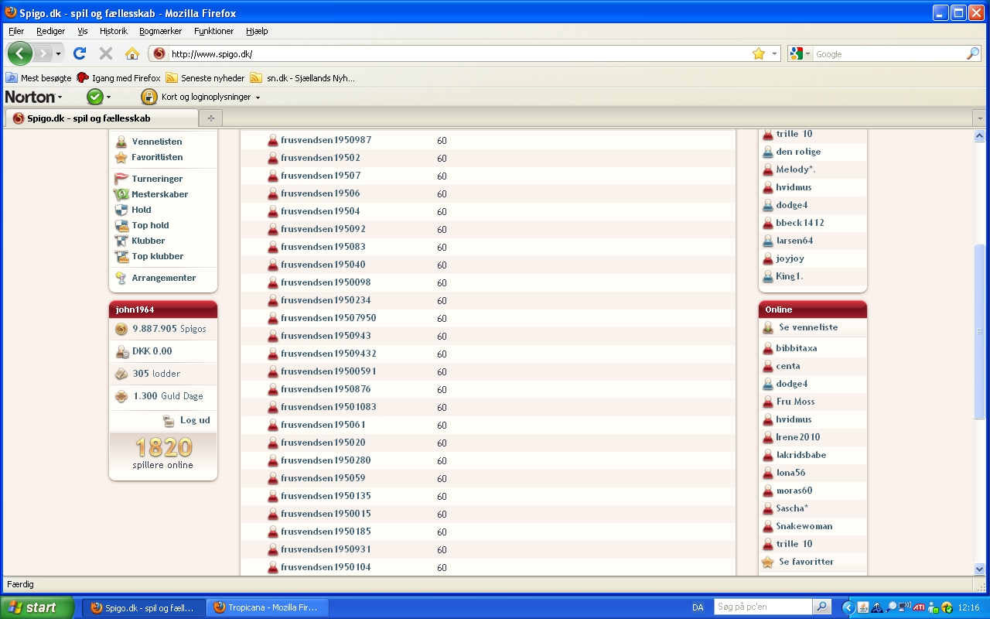
Task: Open the new tab plus button
Action: (210, 118)
